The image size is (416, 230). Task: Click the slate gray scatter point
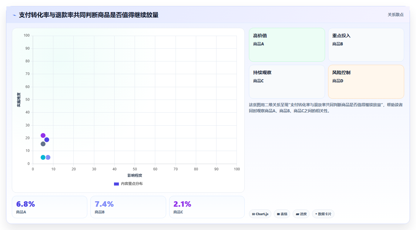click(43, 144)
